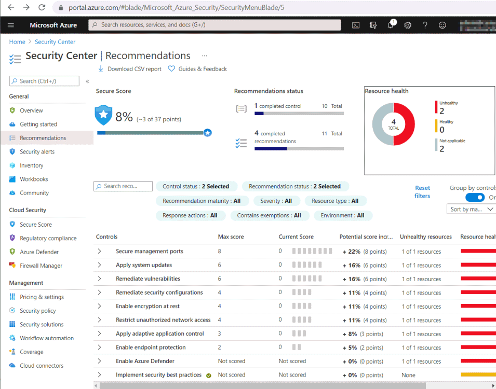The width and height of the screenshot is (496, 389).
Task: Expand the Implement security best practices control
Action: (x=99, y=375)
